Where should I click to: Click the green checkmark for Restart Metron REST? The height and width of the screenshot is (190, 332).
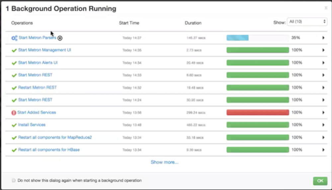pyautogui.click(x=14, y=88)
